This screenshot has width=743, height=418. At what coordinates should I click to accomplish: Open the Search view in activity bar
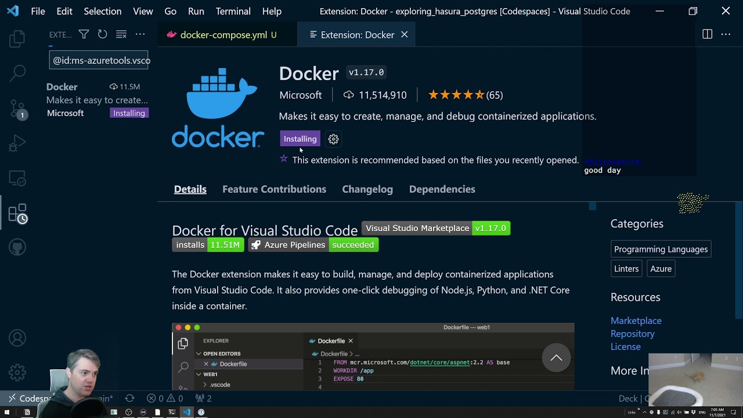(17, 73)
